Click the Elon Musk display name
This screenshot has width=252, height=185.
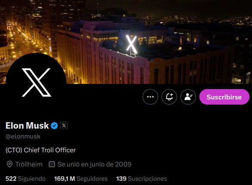[27, 126]
